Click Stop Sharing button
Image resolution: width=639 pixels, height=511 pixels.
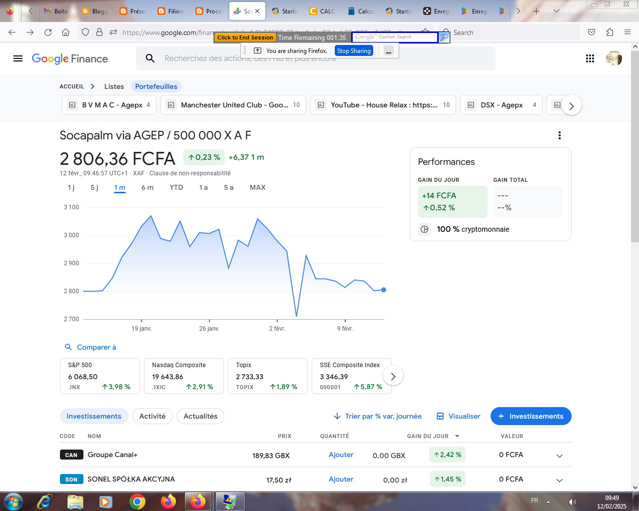354,51
